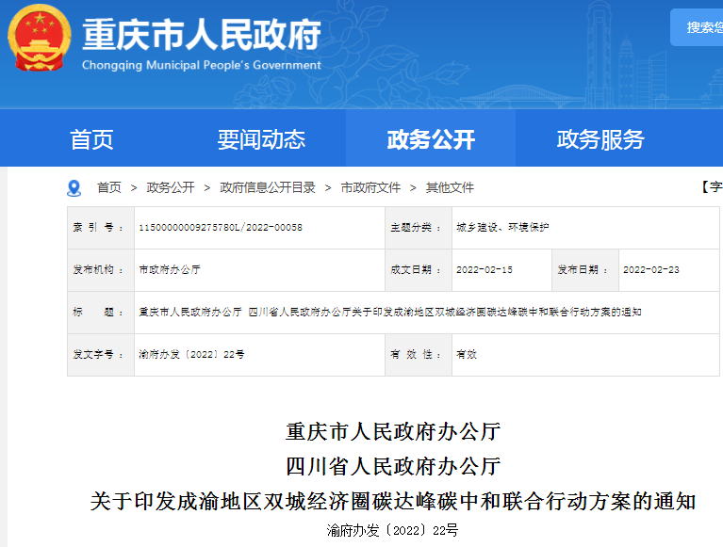This screenshot has height=547, width=723.
Task: Open the 政务公开 breadcrumb link
Action: [171, 188]
